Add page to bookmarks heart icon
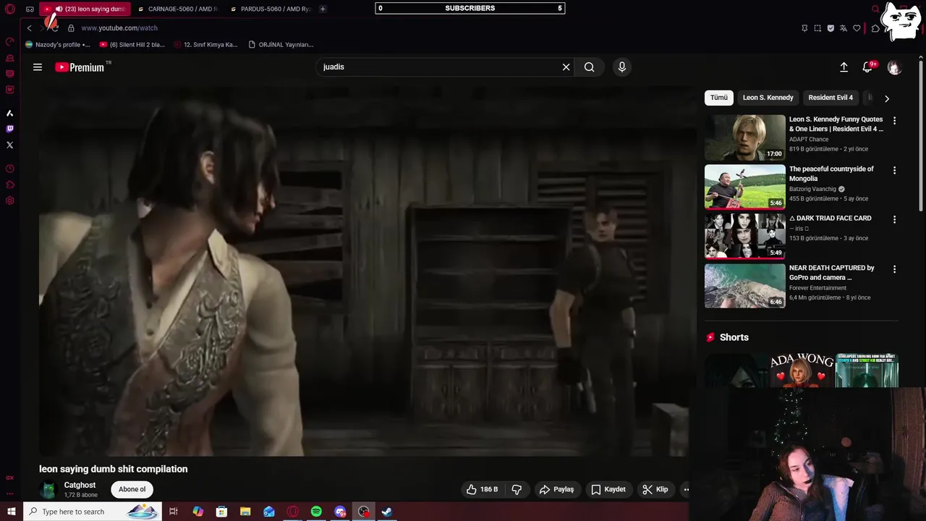 [857, 28]
